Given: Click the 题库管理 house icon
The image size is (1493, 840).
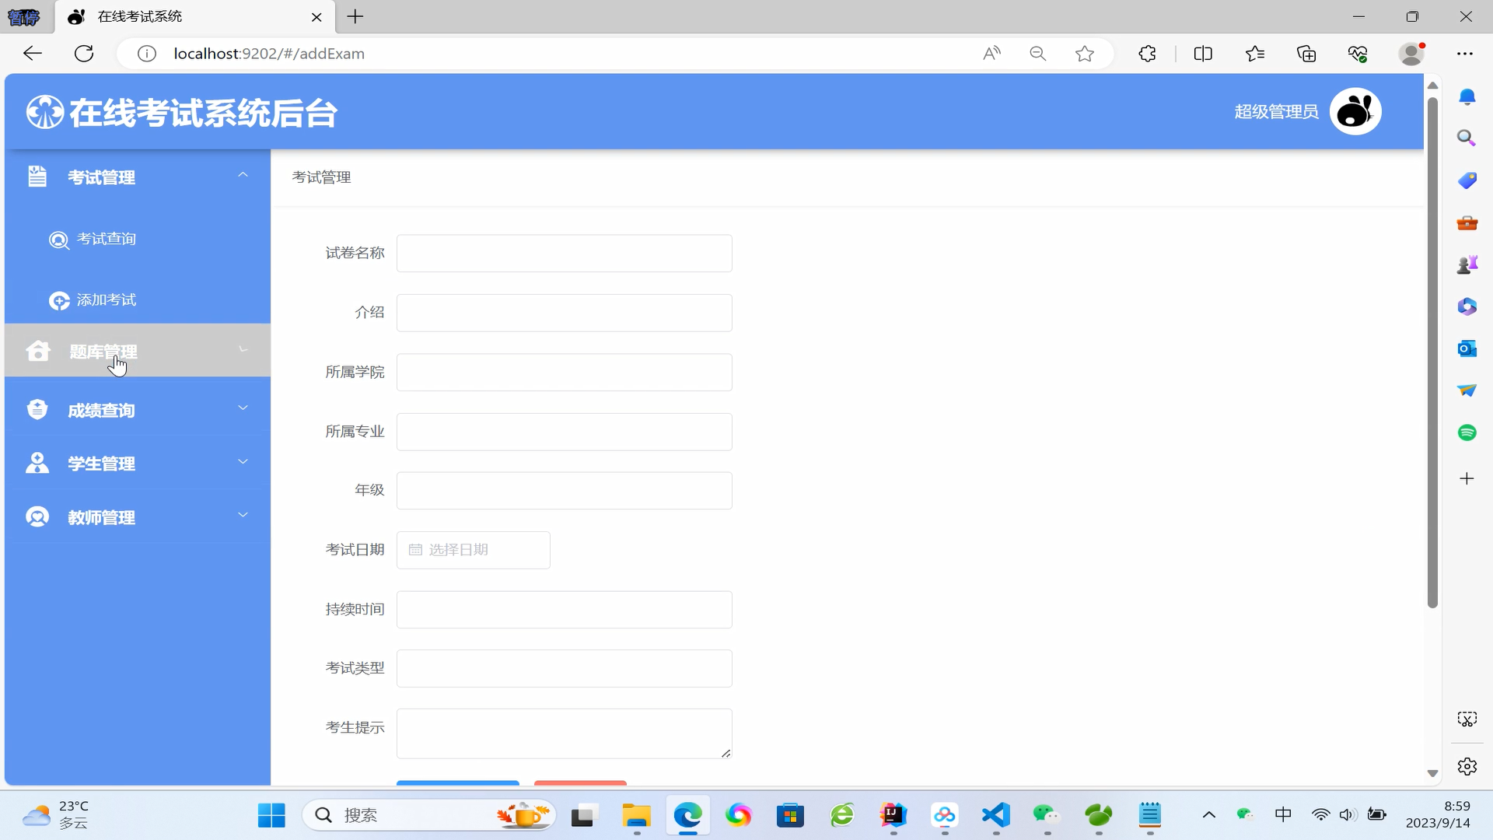Looking at the screenshot, I should coord(37,351).
